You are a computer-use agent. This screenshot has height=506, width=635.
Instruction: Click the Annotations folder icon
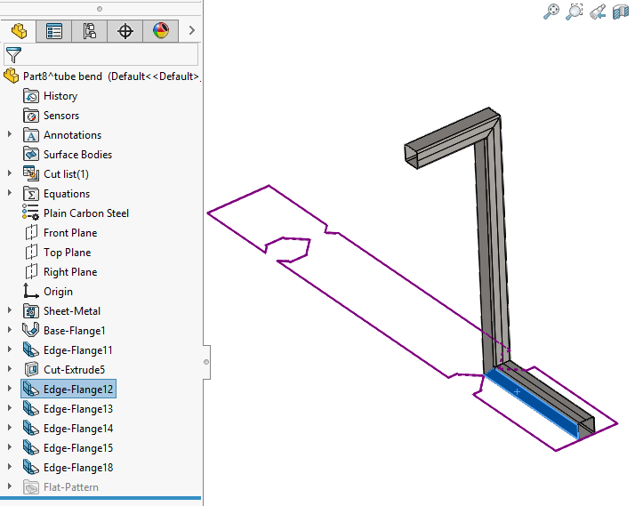tap(31, 135)
